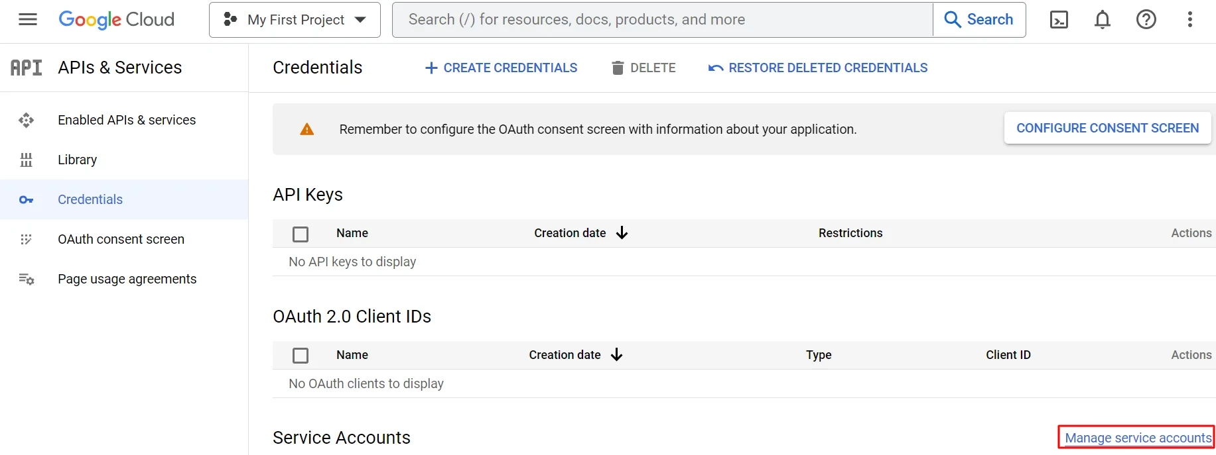
Task: Activate Cloud Shell terminal icon
Action: click(x=1059, y=20)
